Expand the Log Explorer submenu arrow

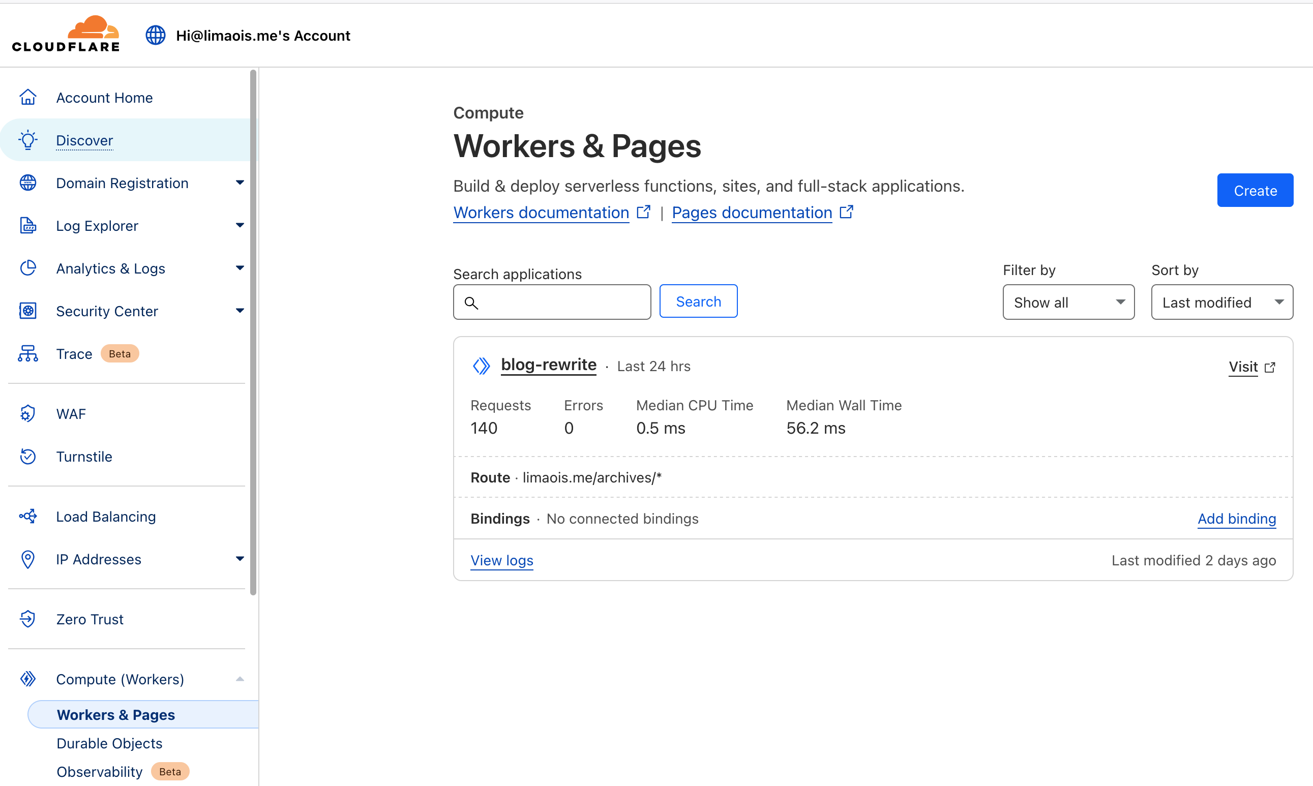click(240, 226)
